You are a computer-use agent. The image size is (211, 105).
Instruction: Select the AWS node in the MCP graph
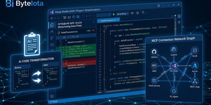tap(154, 66)
